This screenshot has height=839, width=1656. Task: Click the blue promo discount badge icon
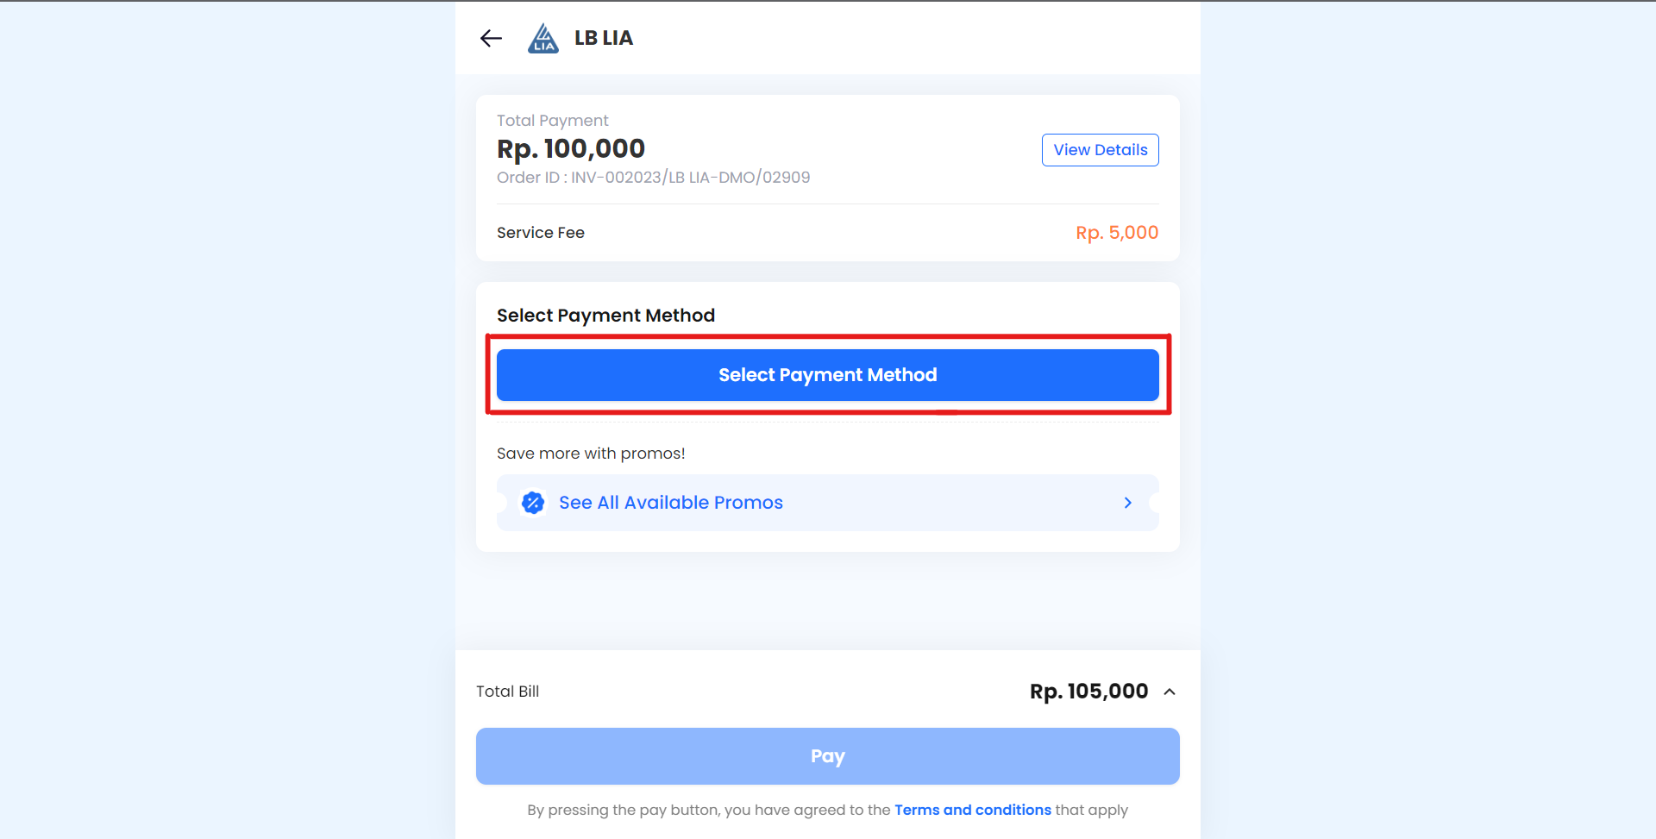533,503
